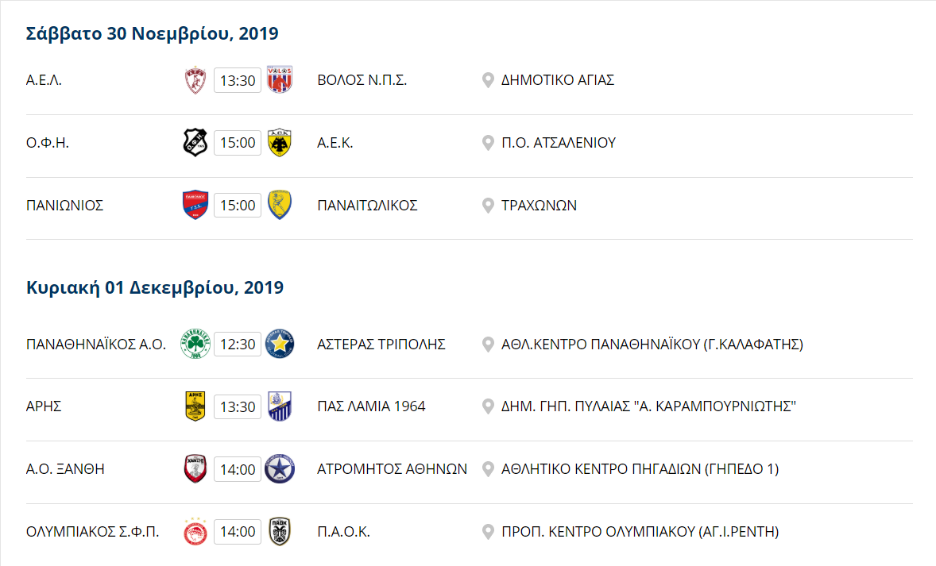Open the ΑΤΡΟΜΗΤΟΣ ΑΘΗΝΩΝ team name

pos(392,469)
